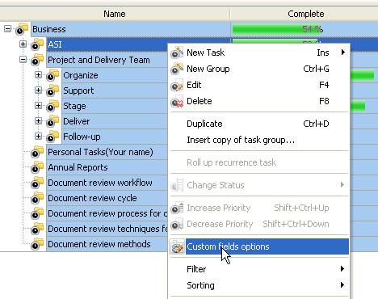Expand the Support tree node
This screenshot has width=378, height=299.
click(x=39, y=90)
